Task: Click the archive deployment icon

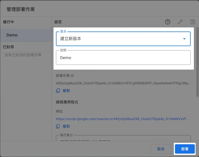Action: pos(193,22)
